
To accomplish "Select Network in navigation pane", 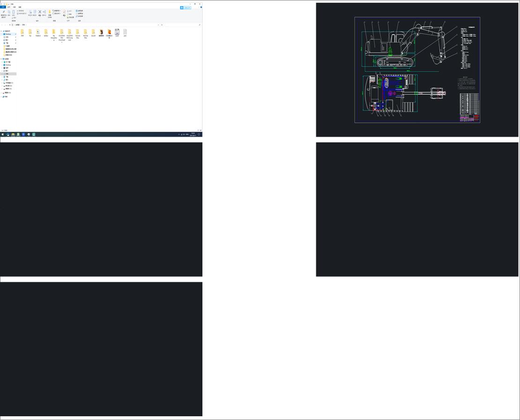I will [5, 97].
